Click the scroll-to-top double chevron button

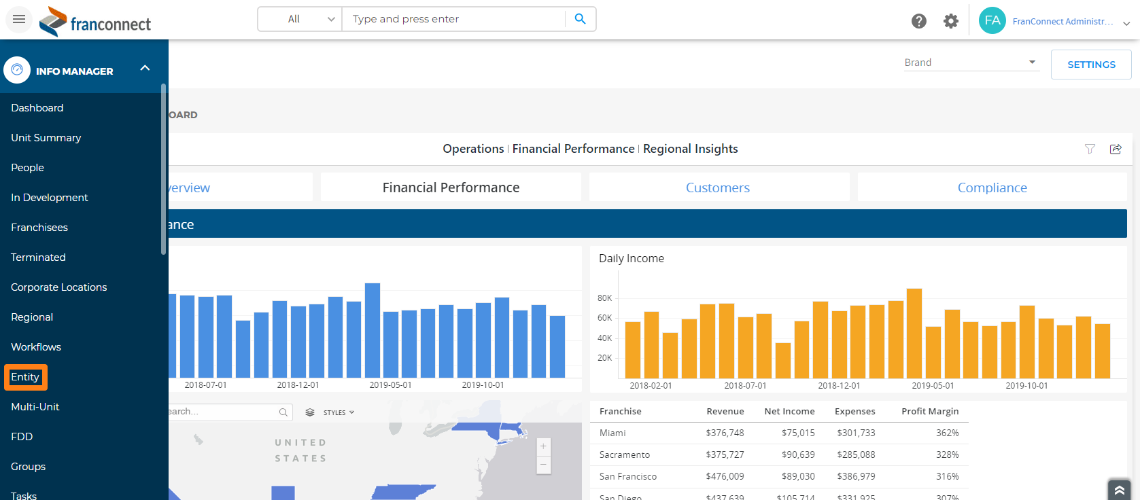[x=1119, y=490]
